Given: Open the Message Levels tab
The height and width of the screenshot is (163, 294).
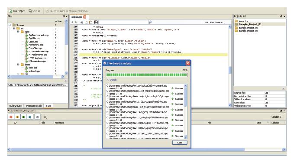Looking at the screenshot, I should tap(34, 106).
